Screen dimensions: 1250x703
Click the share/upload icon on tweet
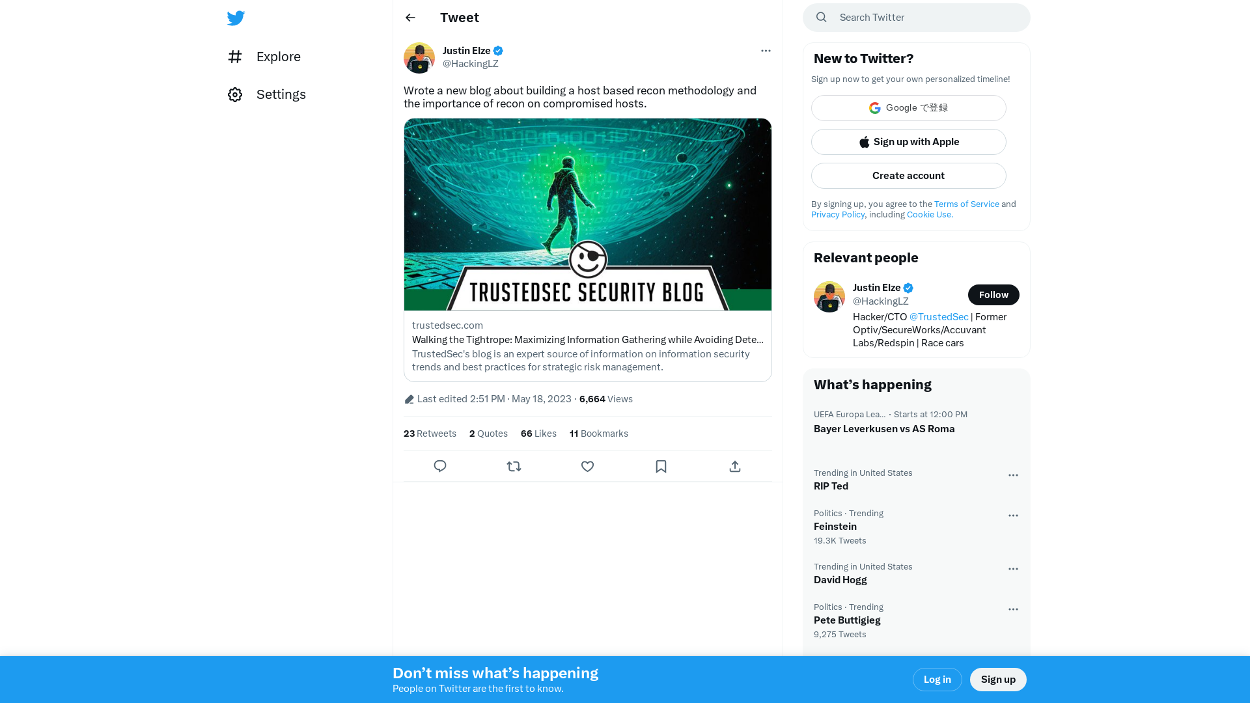point(735,466)
